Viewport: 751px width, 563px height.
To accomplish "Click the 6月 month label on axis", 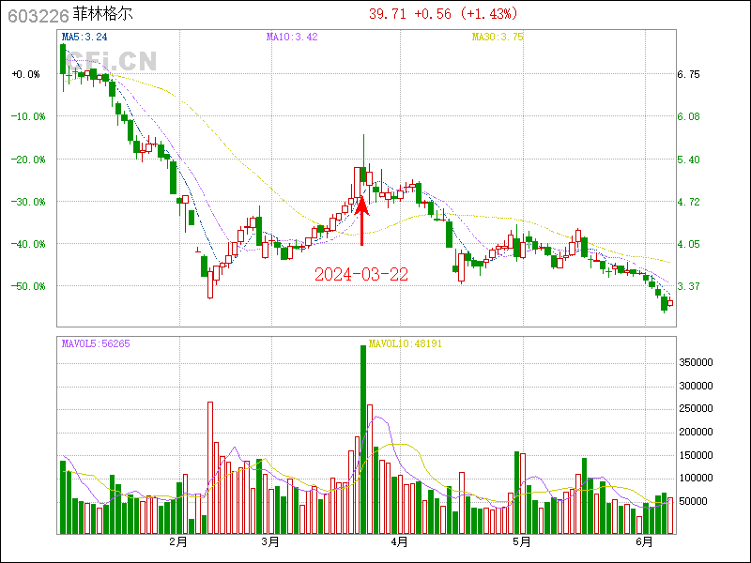I will pos(644,542).
